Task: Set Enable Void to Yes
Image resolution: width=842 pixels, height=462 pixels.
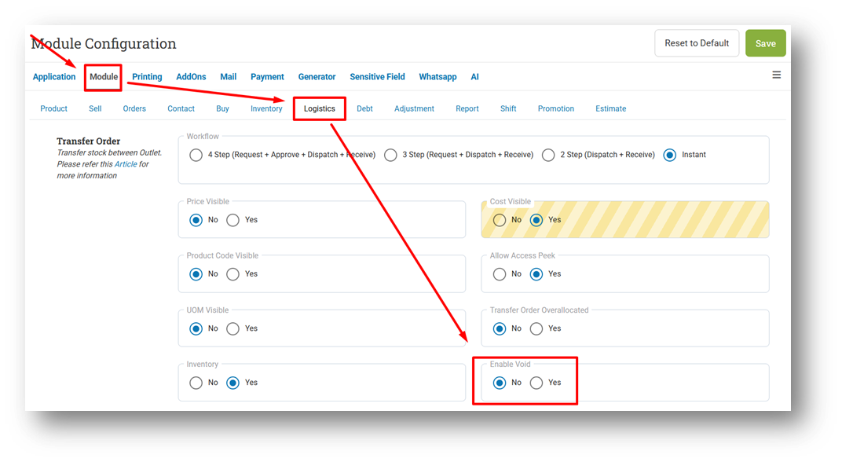Action: point(536,383)
